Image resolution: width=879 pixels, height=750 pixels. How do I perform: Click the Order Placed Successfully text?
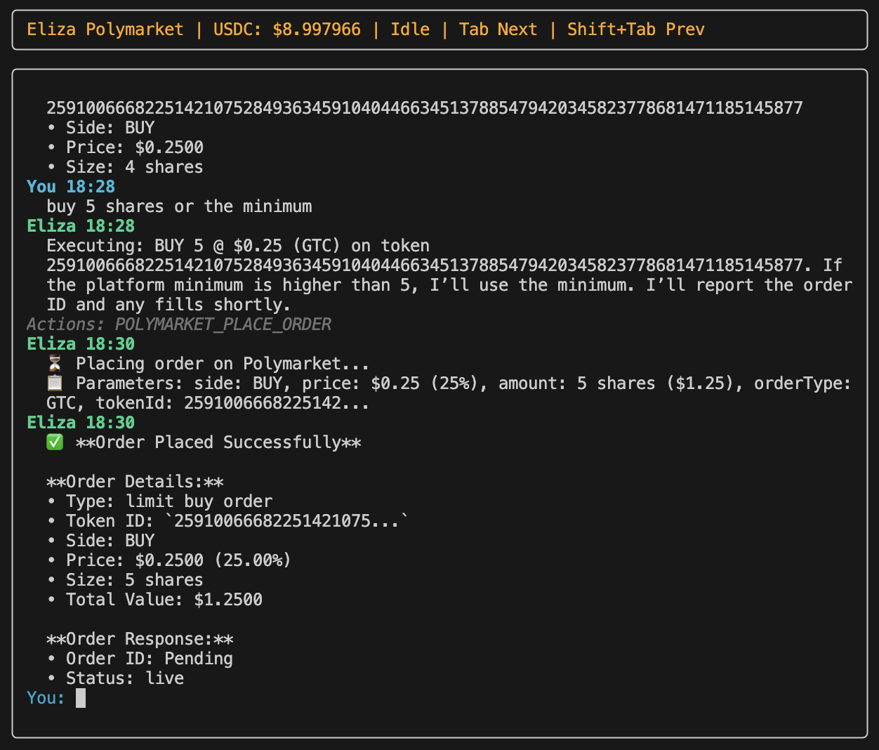pos(218,442)
